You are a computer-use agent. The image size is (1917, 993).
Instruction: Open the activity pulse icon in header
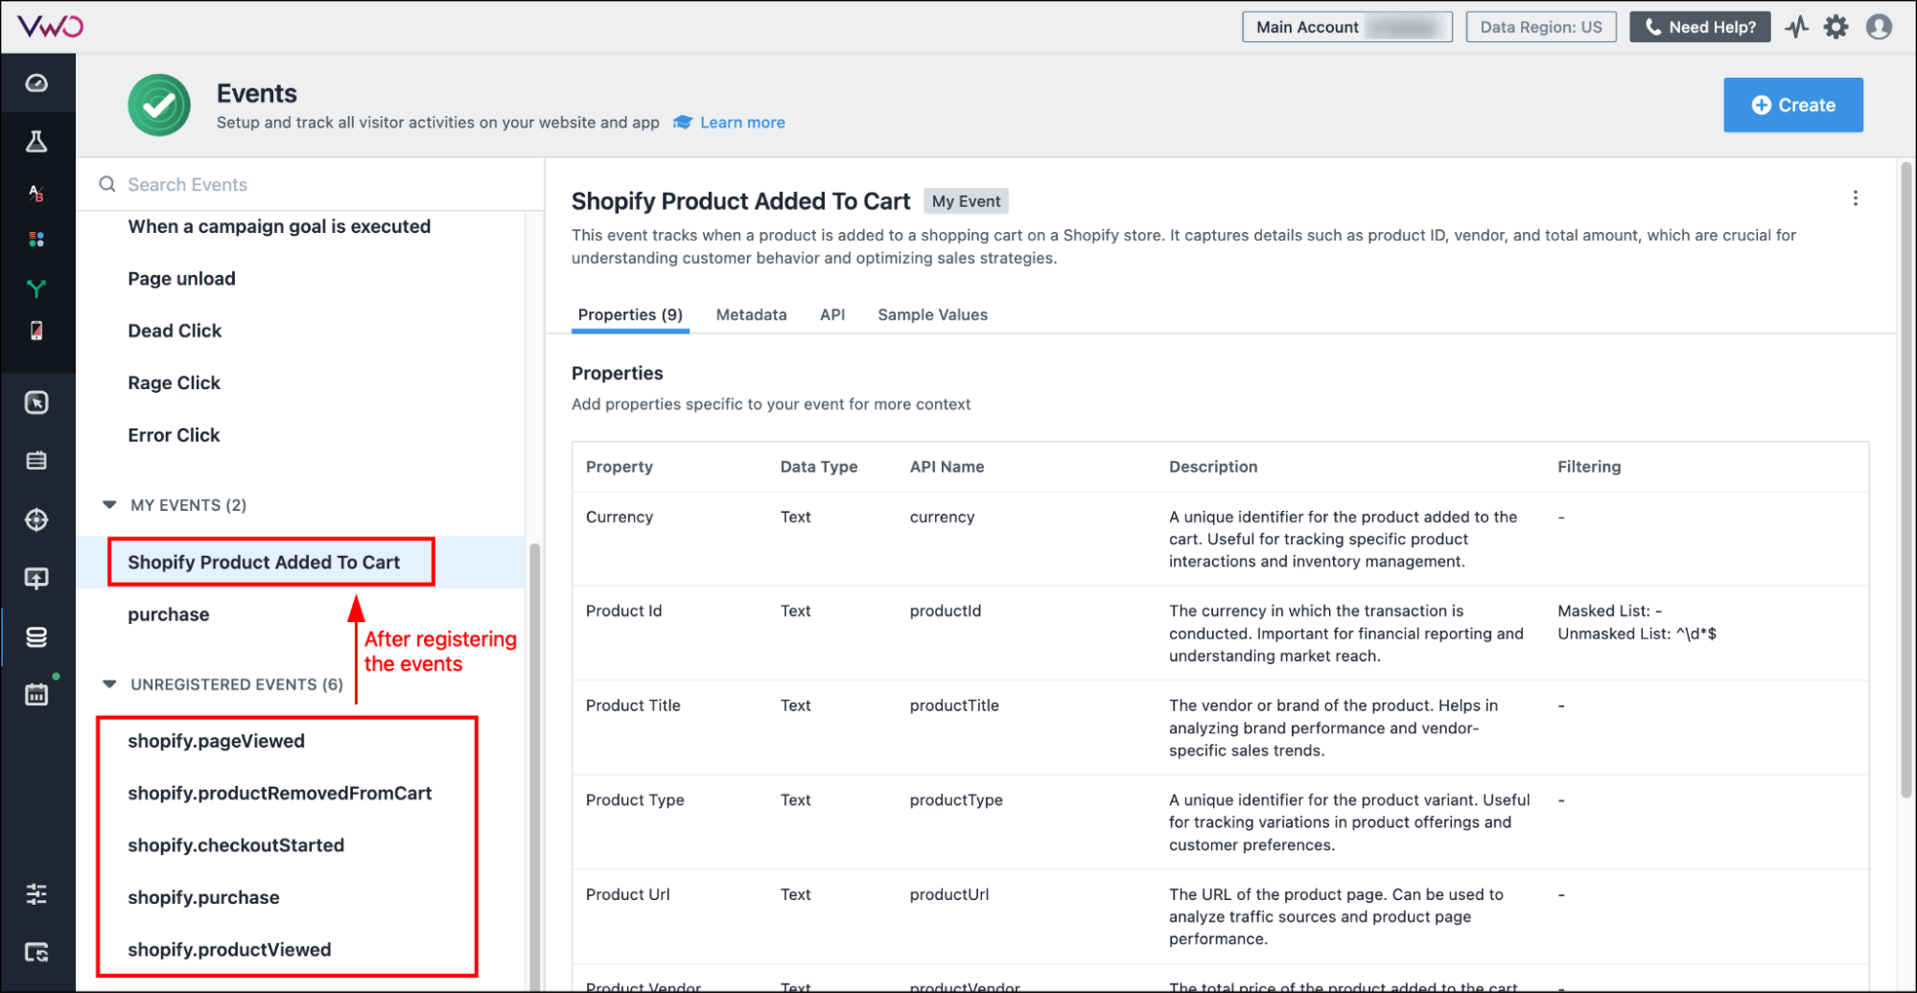coord(1797,27)
